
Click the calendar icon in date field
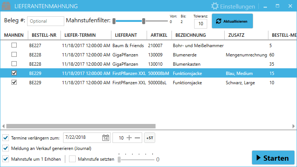tap(106, 138)
